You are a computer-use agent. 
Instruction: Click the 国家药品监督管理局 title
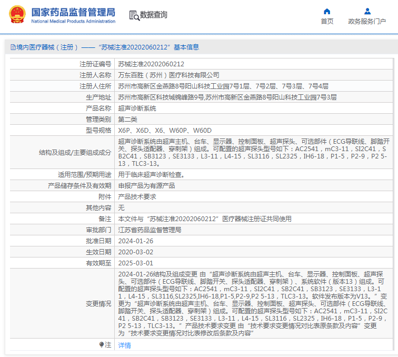73,12
